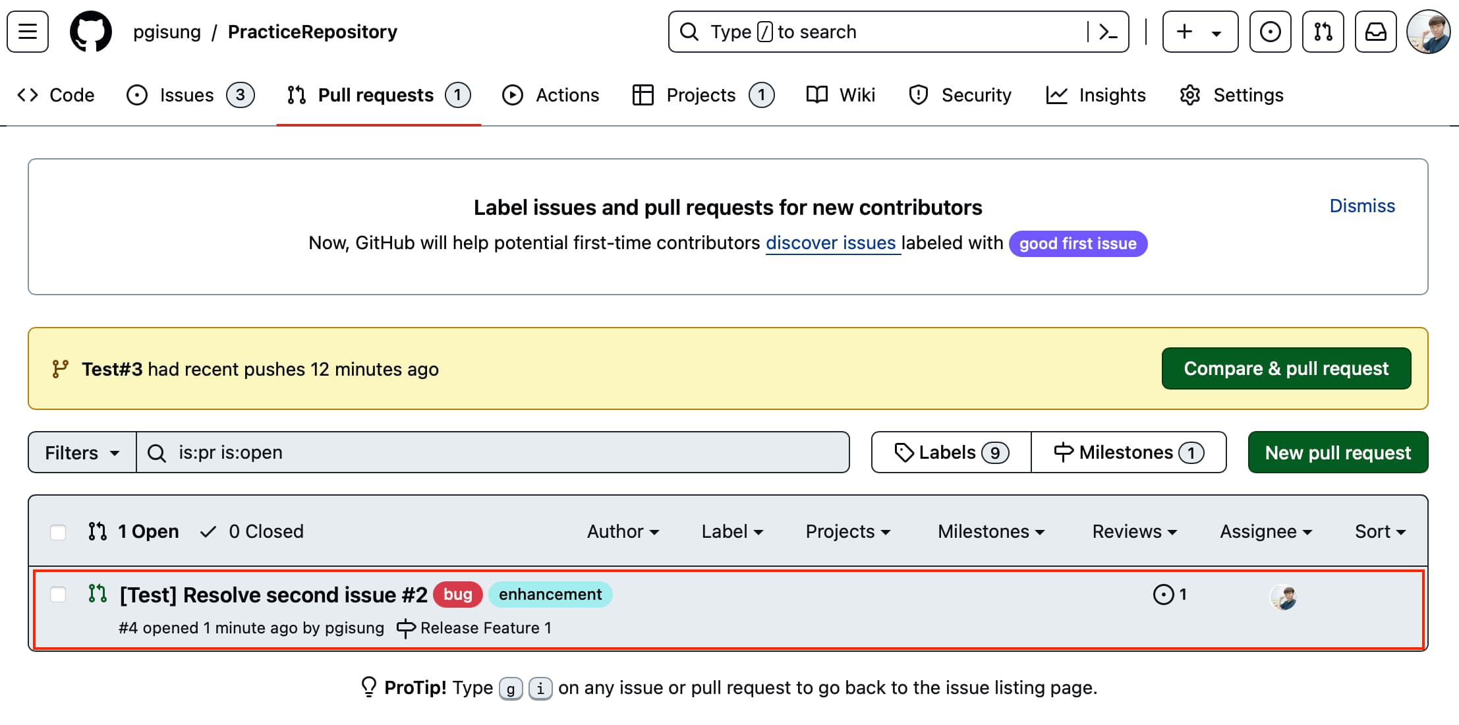Dismiss the new contributors banner
The height and width of the screenshot is (725, 1459).
click(x=1362, y=206)
